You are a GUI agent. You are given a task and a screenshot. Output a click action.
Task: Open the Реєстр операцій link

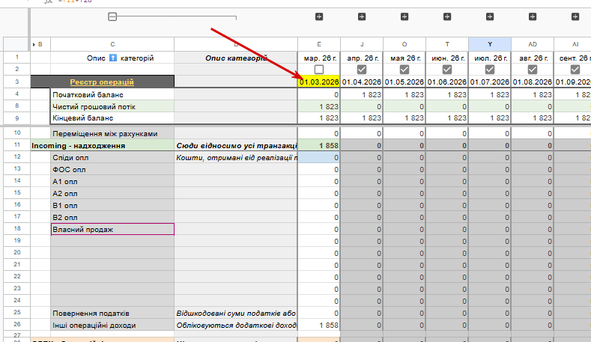pos(102,82)
